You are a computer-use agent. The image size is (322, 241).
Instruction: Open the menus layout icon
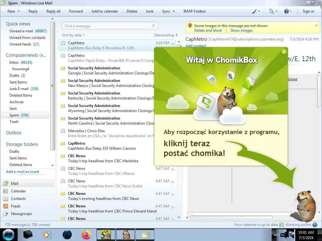click(x=271, y=12)
